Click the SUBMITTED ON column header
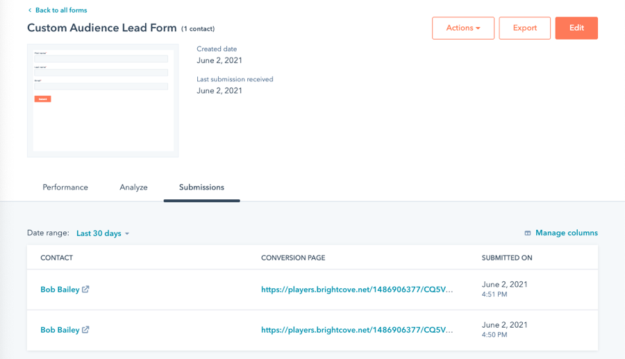 point(507,258)
